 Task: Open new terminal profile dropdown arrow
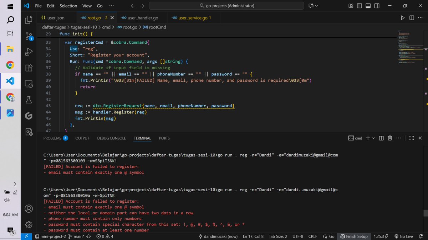[373, 138]
